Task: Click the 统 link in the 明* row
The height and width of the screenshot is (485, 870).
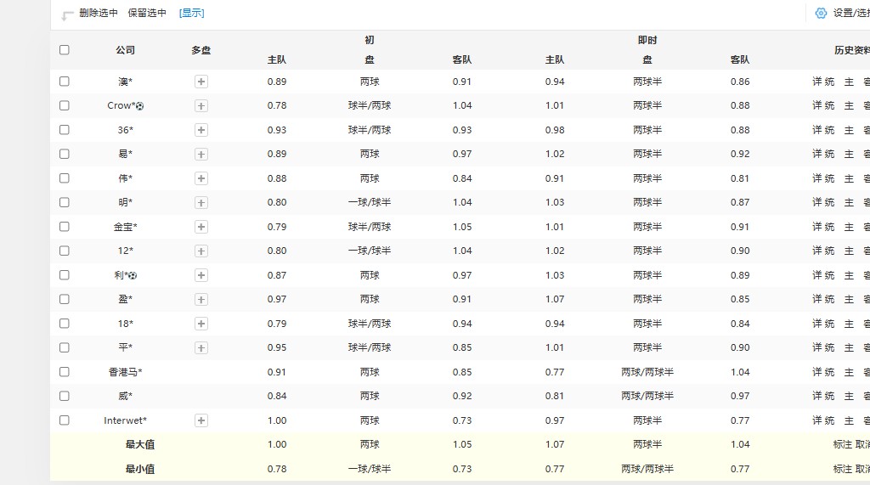Action: click(830, 202)
